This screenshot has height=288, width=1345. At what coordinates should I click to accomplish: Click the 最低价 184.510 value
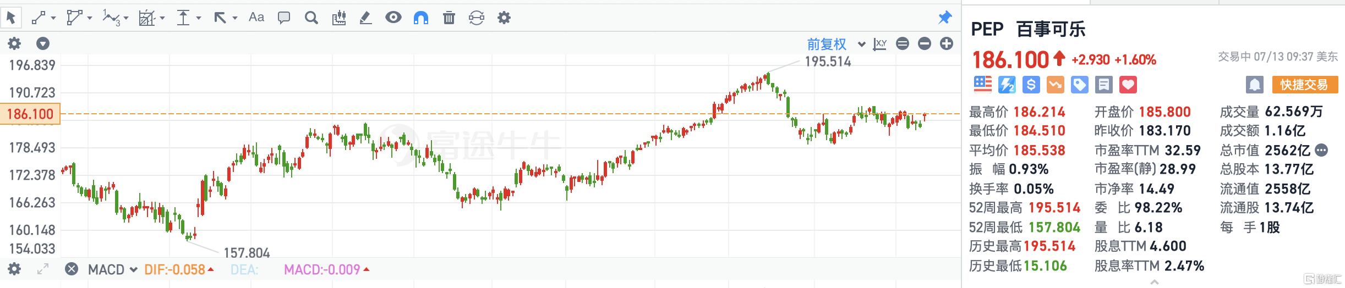click(x=1040, y=131)
